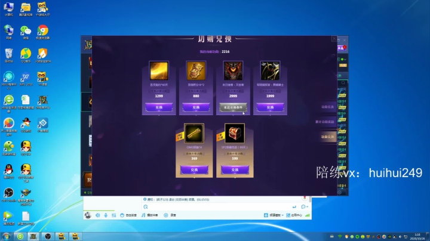Open the Chrome-style browser desktop icon

(x=43, y=32)
